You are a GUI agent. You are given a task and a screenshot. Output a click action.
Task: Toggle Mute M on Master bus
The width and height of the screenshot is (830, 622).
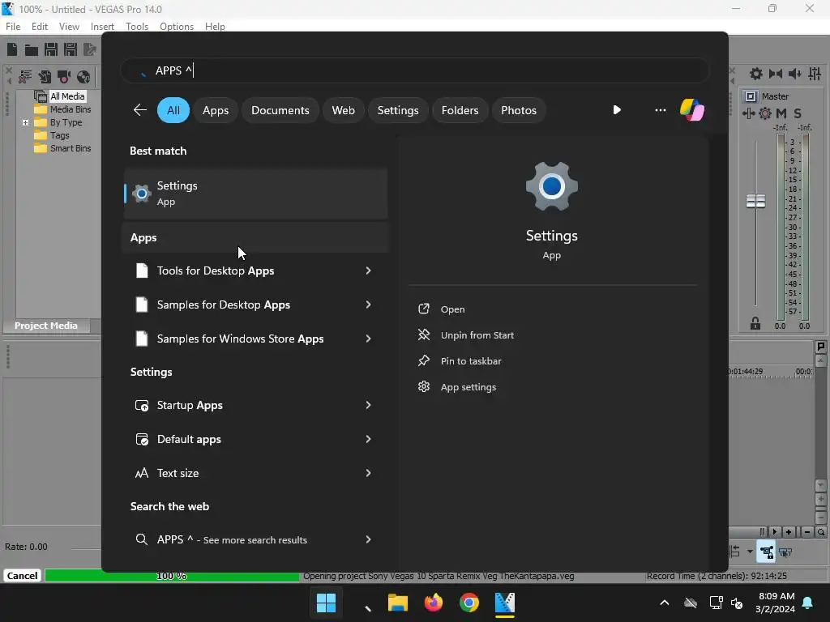[x=781, y=113]
